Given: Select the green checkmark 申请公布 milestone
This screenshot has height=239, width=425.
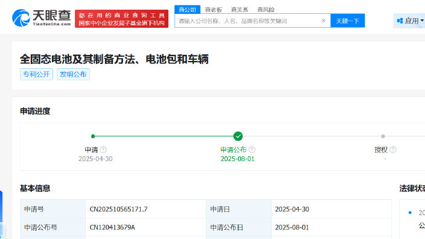Looking at the screenshot, I should tap(238, 136).
